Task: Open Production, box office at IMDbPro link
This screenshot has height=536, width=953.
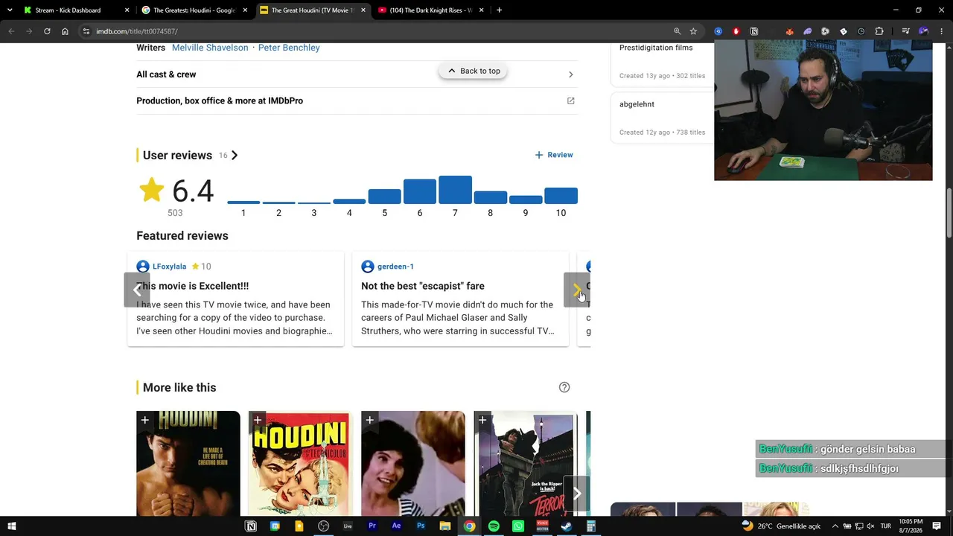Action: tap(220, 100)
